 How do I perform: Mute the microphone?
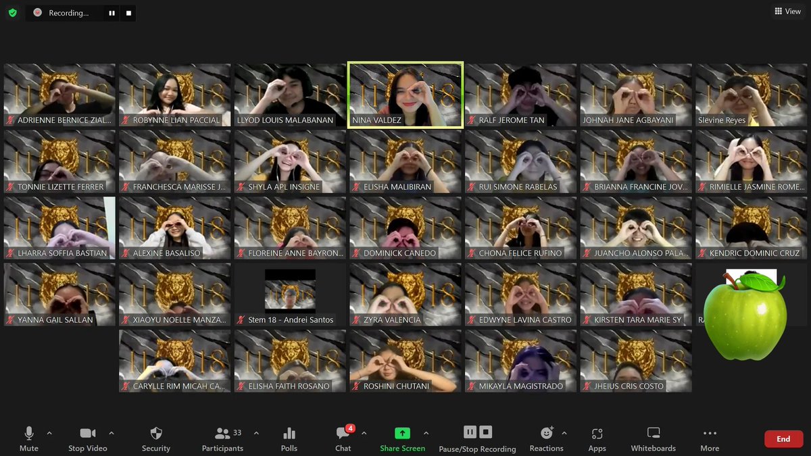click(29, 439)
